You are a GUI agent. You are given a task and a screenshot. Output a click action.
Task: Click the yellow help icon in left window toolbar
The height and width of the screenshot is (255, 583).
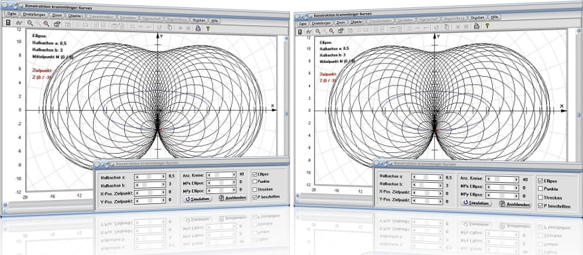point(208,28)
